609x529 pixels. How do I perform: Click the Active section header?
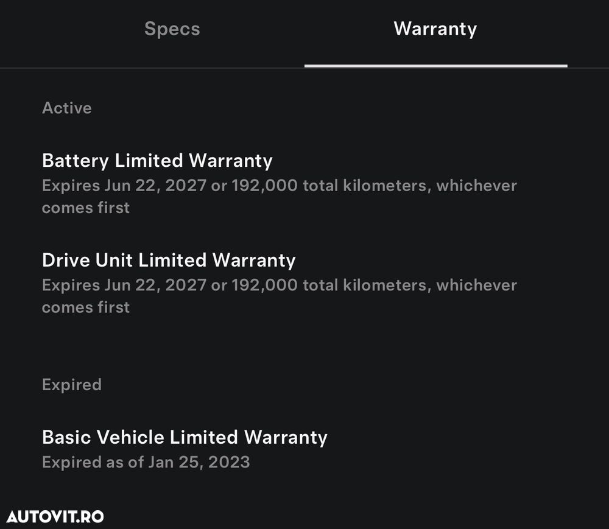[67, 108]
